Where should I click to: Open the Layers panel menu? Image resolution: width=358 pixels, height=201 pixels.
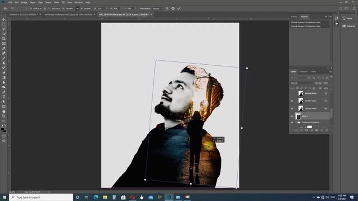tap(331, 72)
